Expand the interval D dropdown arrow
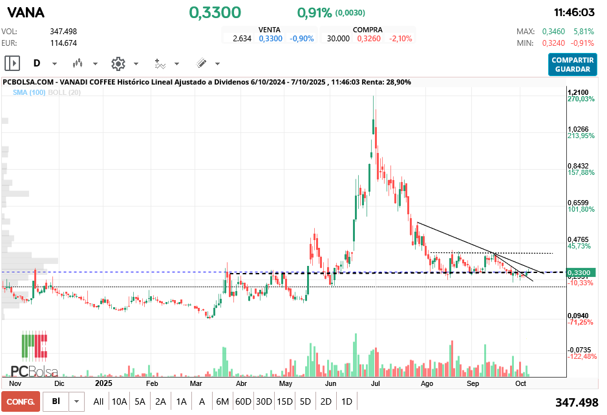607x415 pixels. [54, 64]
